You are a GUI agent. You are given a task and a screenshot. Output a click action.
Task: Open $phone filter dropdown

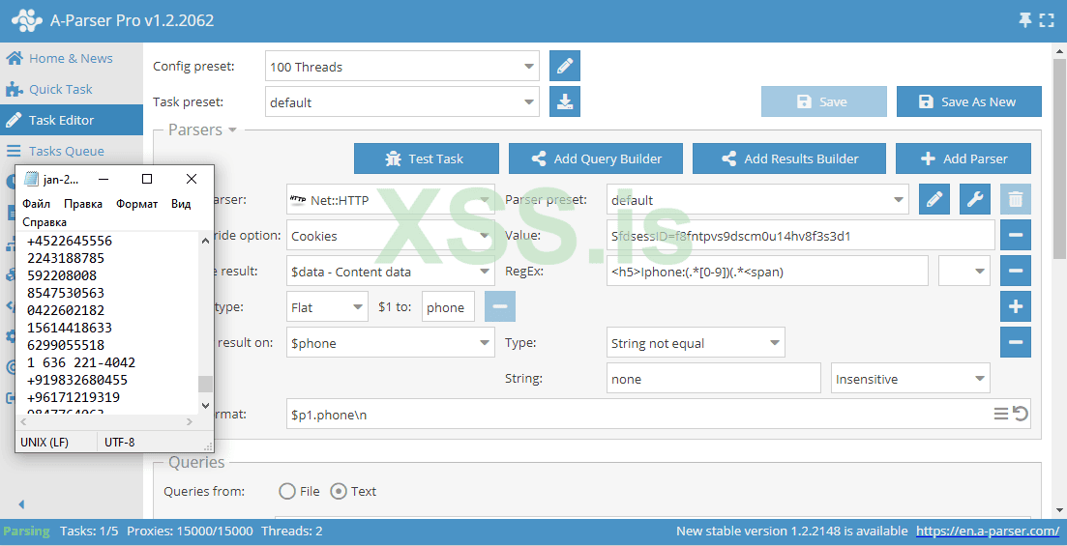391,343
